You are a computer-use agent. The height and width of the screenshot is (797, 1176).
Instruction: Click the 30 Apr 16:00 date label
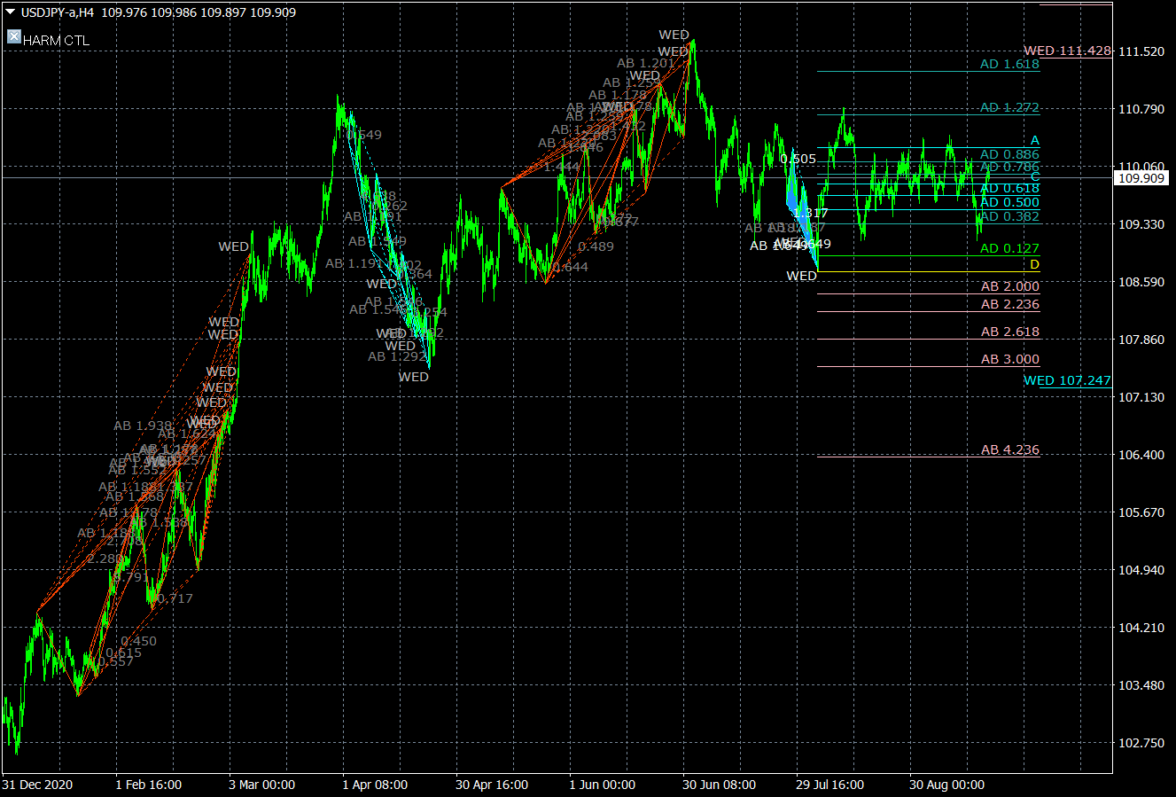[492, 785]
